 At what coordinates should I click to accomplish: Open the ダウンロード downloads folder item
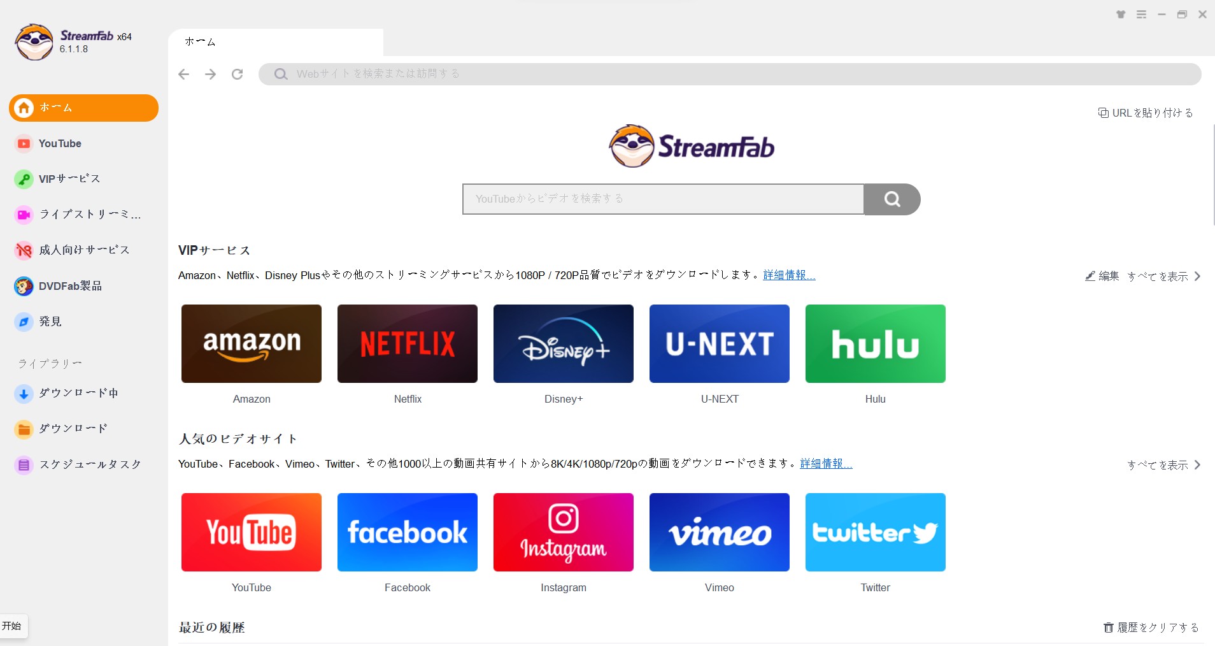click(x=61, y=429)
